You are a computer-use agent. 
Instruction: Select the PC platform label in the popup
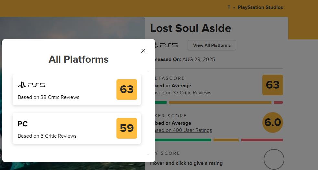click(x=23, y=124)
